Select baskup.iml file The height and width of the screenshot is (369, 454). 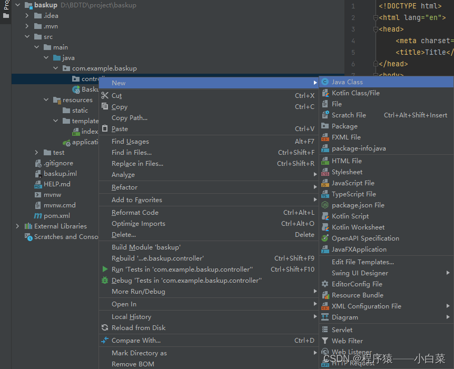tap(56, 173)
